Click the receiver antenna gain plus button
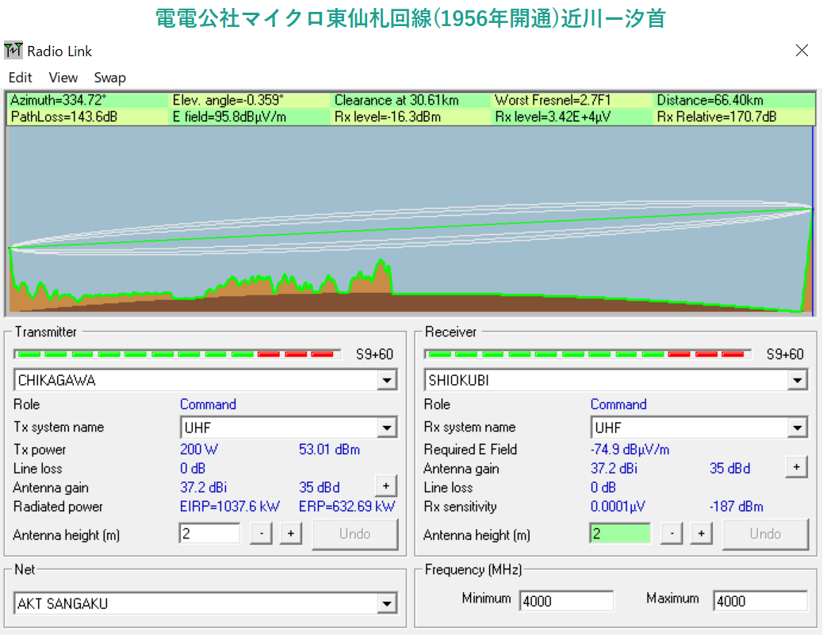 coord(796,467)
